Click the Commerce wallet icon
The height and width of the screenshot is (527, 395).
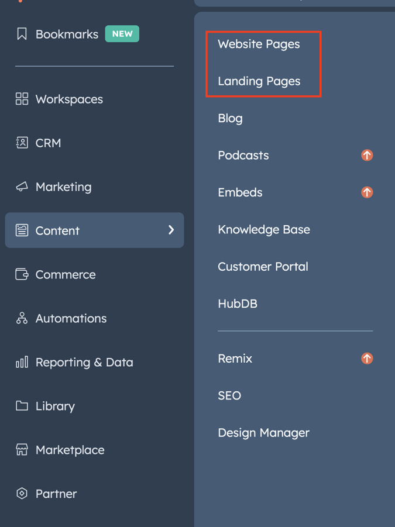pos(22,274)
